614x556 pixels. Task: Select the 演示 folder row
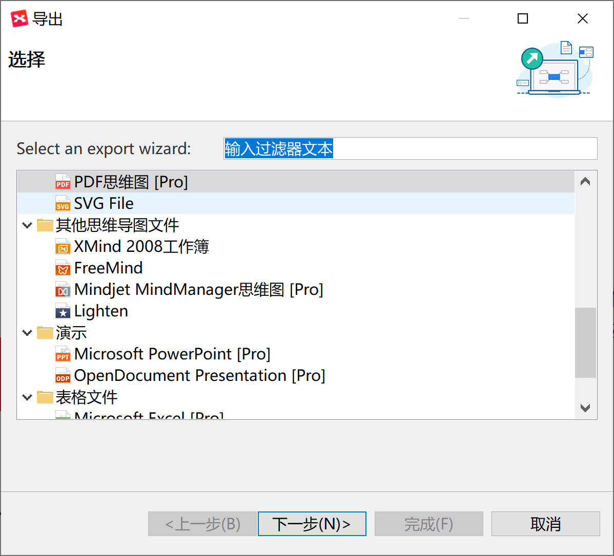coord(296,333)
